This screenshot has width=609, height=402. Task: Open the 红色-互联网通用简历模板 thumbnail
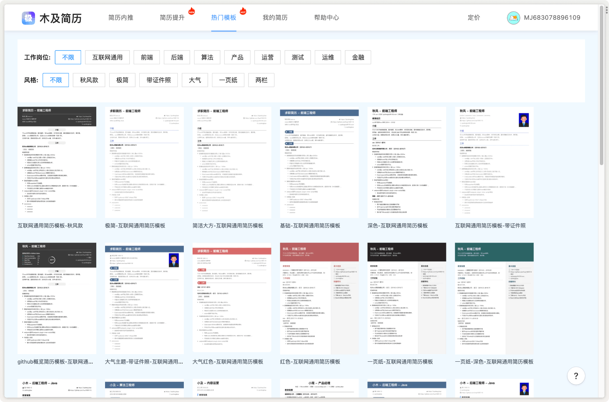click(319, 299)
